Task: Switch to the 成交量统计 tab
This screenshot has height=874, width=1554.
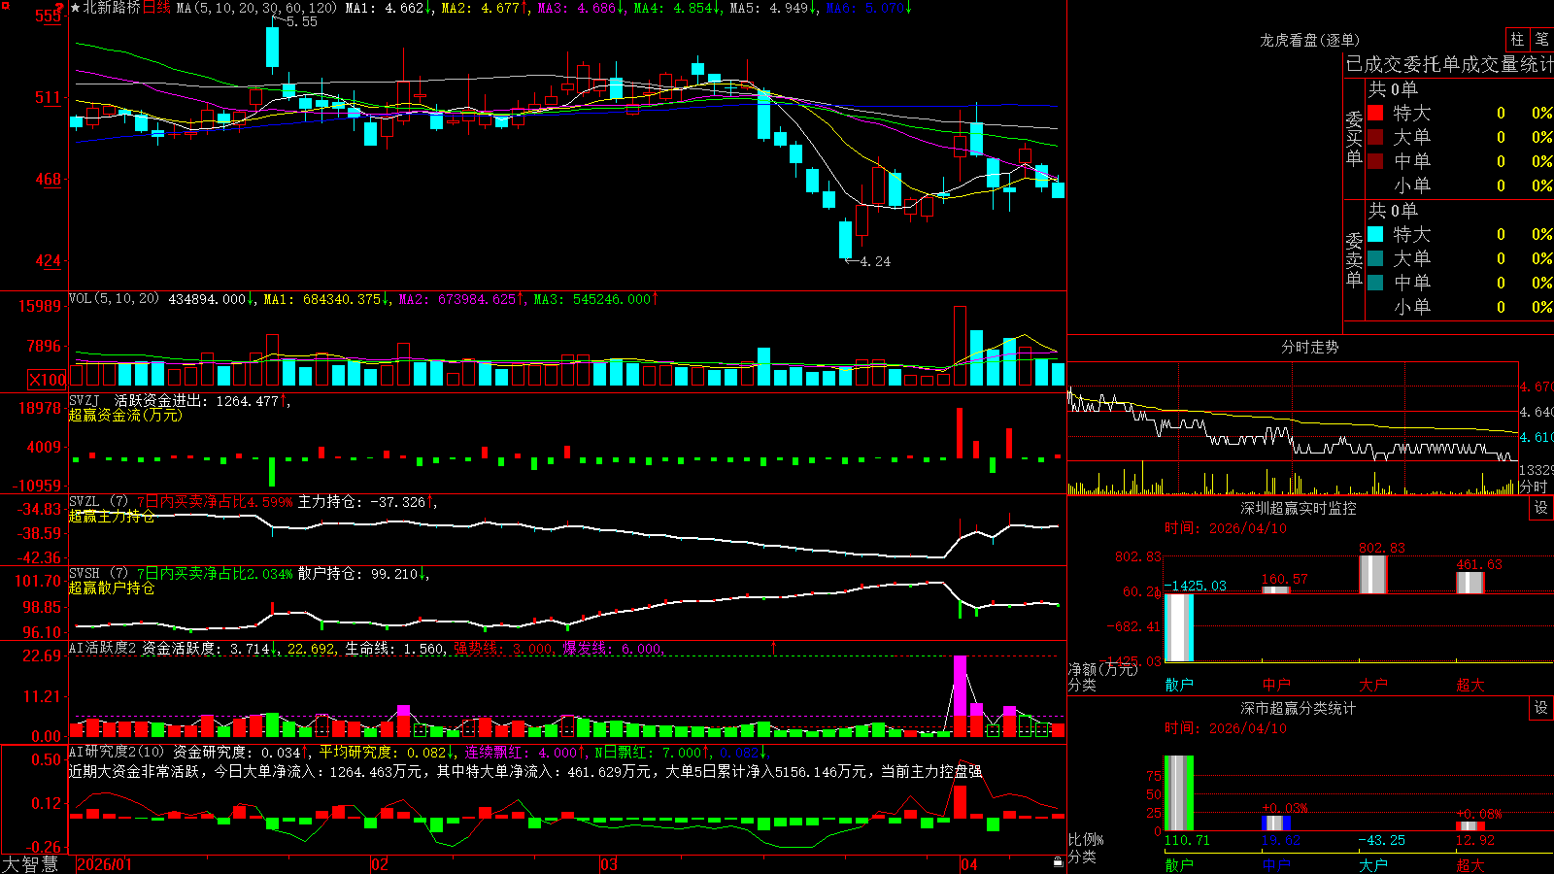Action: pos(1507,64)
